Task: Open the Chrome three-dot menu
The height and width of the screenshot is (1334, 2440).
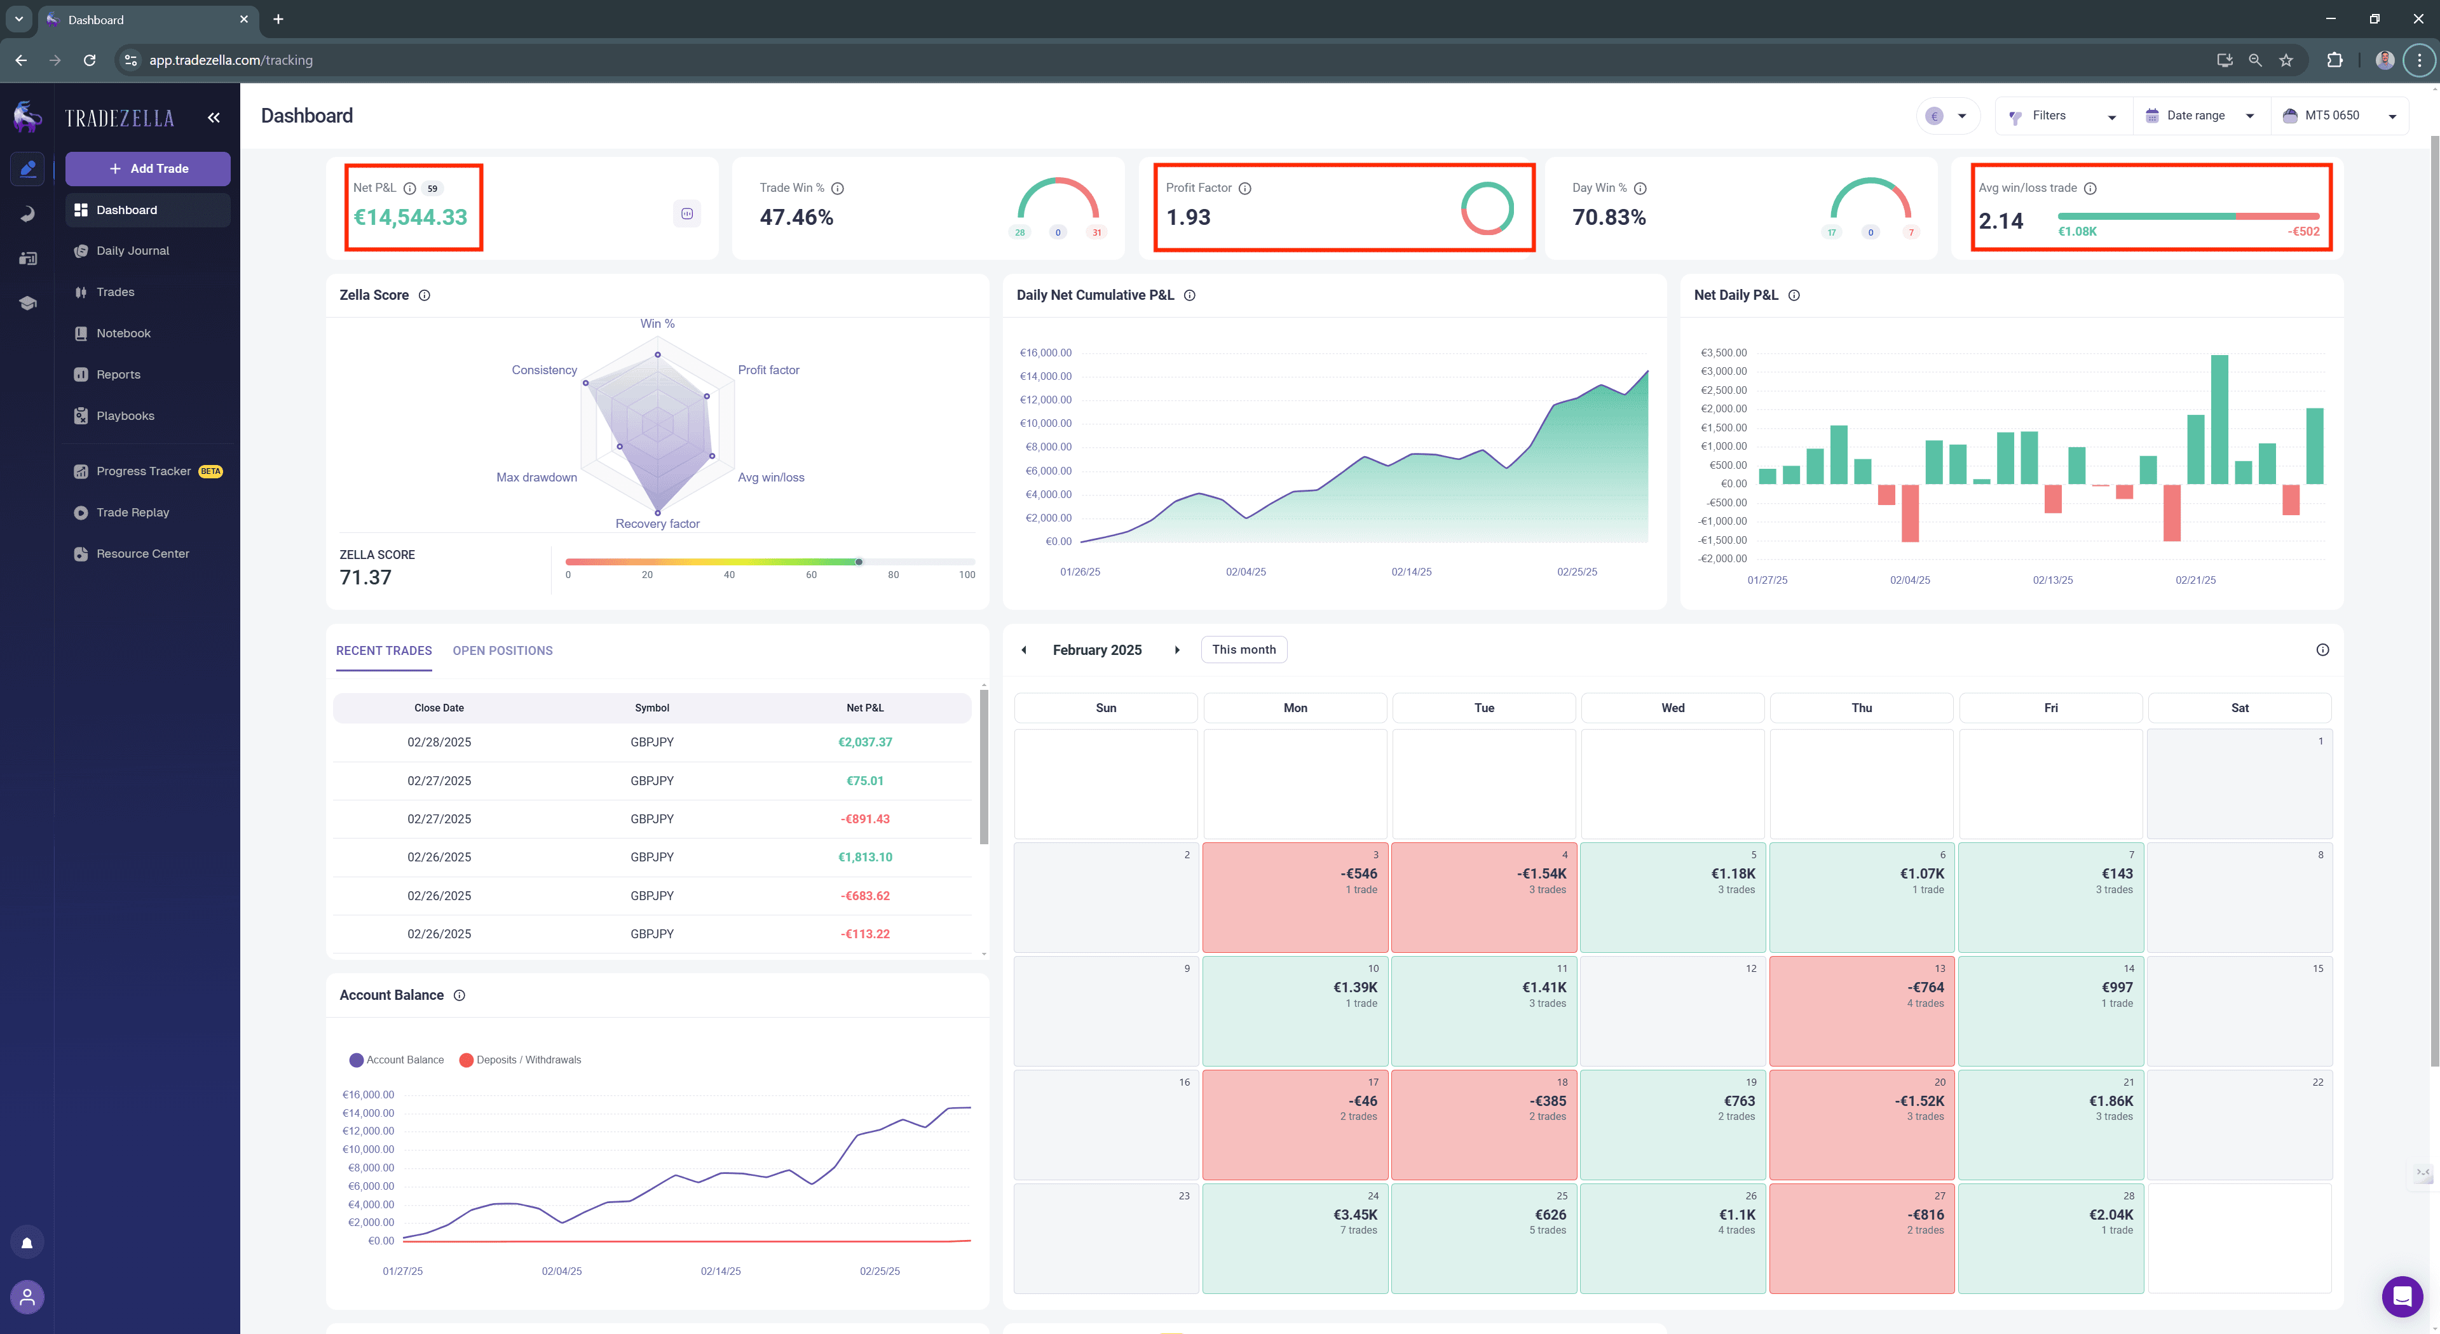Action: coord(2419,60)
